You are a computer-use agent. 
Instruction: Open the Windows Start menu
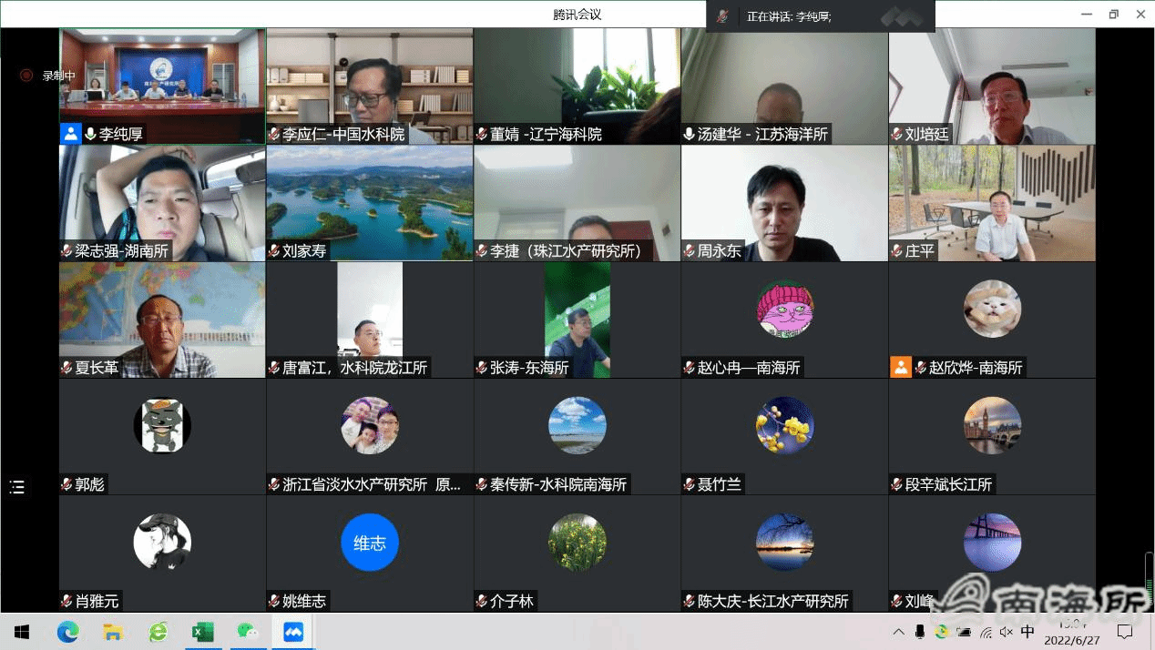[22, 632]
